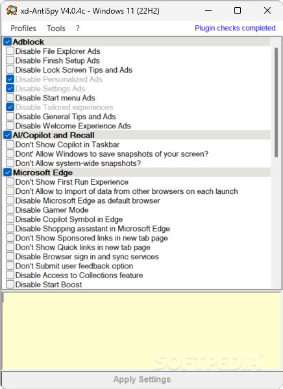
Task: Uncheck Disable Tailored experiences
Action: tap(10, 107)
